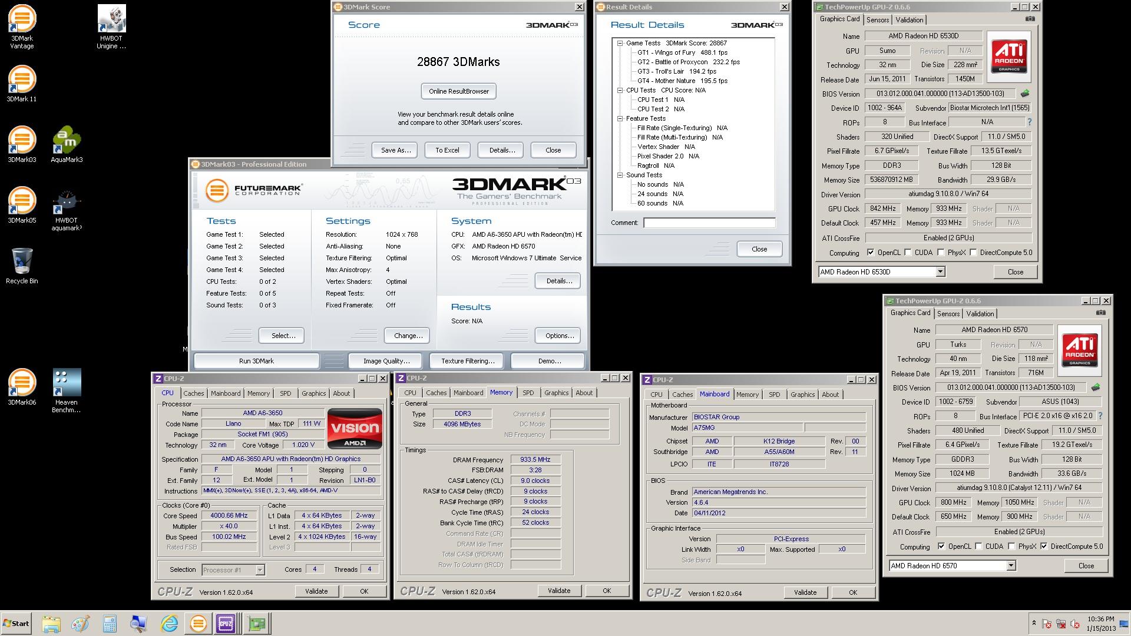Launch the 3DMark 11 desktop icon
1131x636 pixels.
tap(22, 82)
